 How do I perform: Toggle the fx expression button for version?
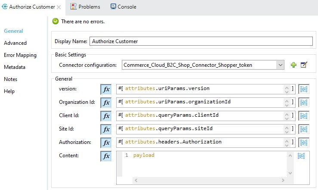[106, 89]
